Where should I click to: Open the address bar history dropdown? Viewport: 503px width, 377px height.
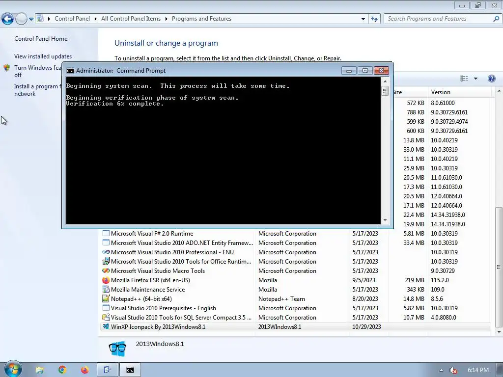[363, 19]
